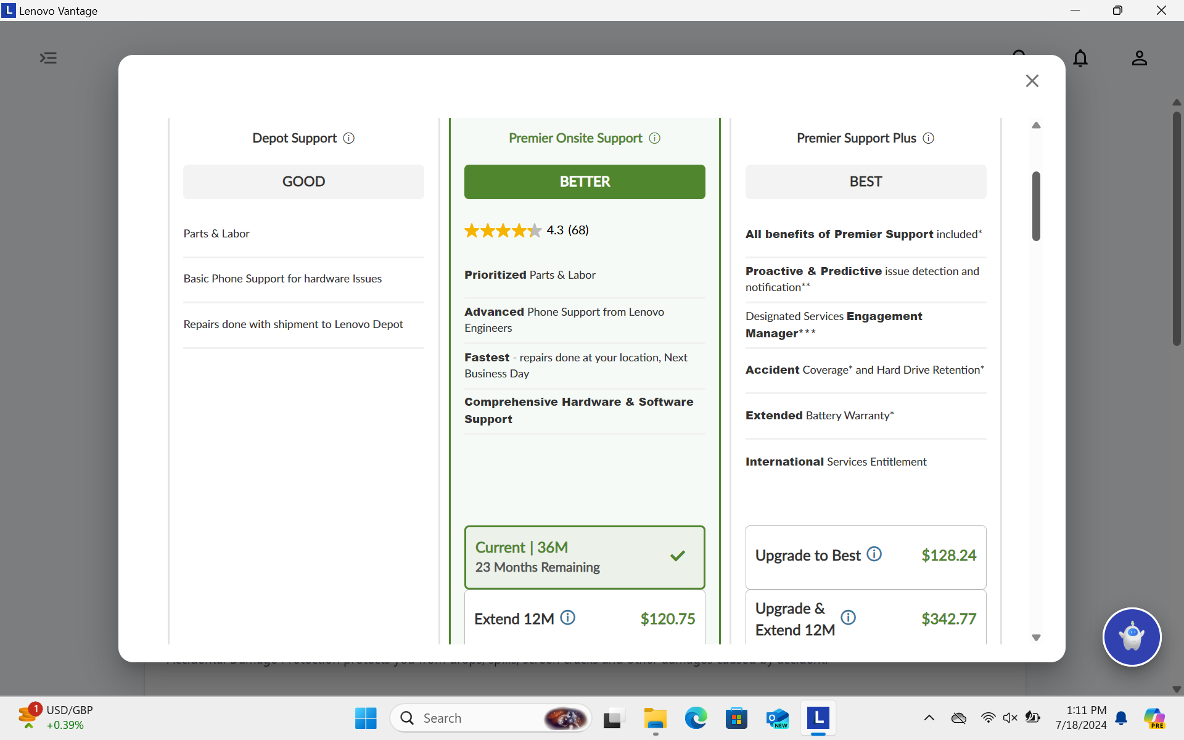Open the Lena chatbot assistant icon

click(x=1132, y=636)
